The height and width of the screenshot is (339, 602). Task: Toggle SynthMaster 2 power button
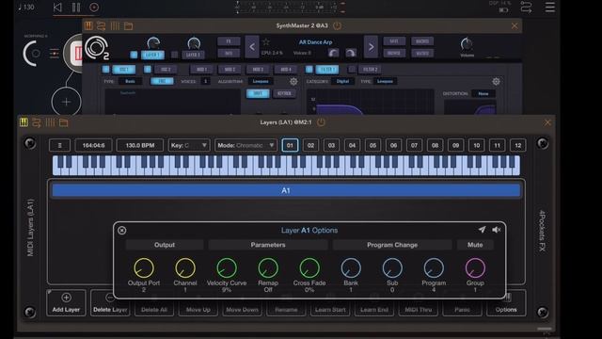pyautogui.click(x=337, y=25)
